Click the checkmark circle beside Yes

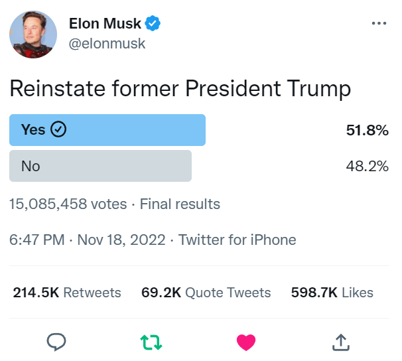pos(58,129)
